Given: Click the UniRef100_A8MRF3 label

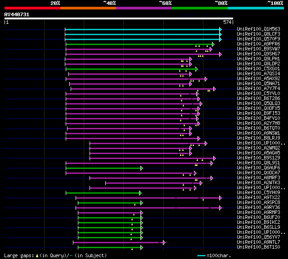Looking at the screenshot, I should pyautogui.click(x=258, y=178).
